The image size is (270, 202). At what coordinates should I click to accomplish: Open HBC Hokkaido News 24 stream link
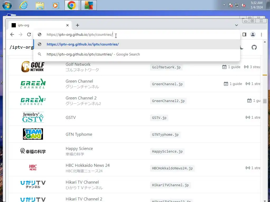pos(253,168)
